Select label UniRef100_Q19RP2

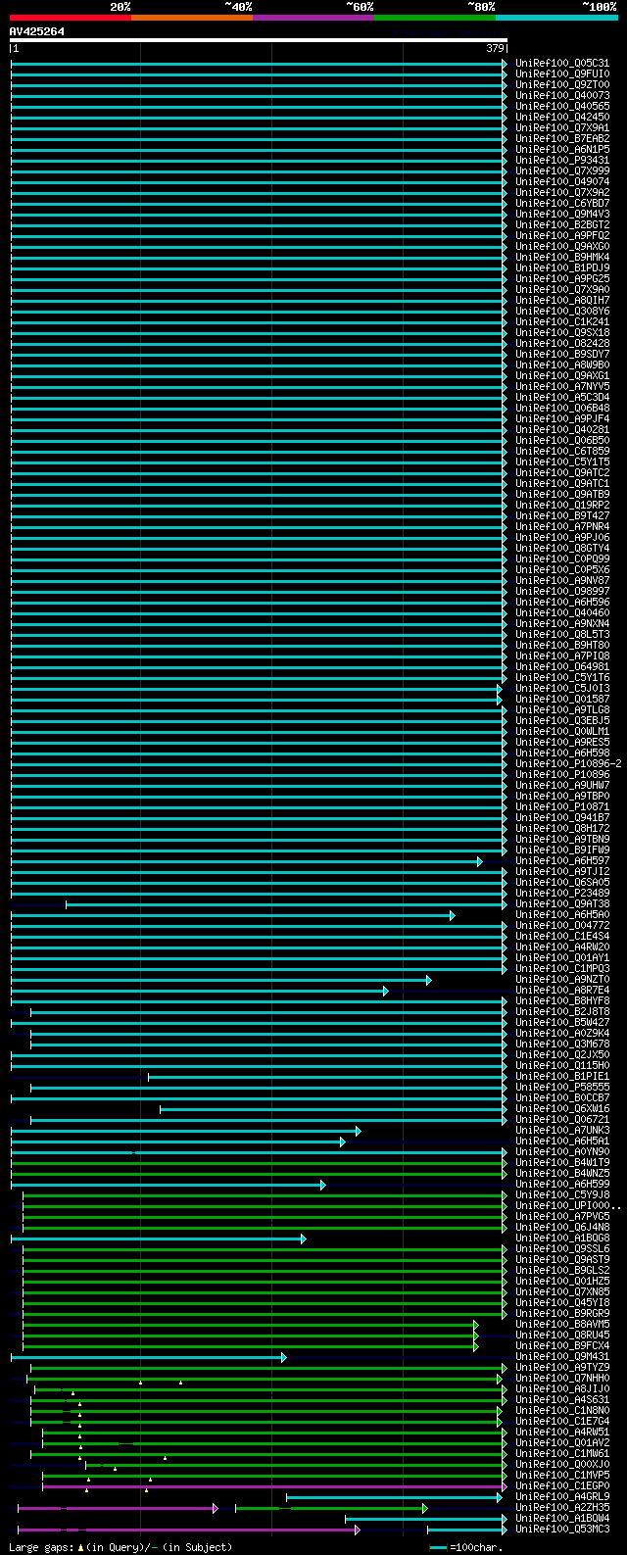(x=562, y=505)
